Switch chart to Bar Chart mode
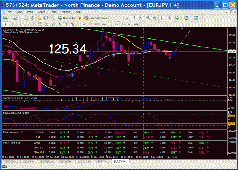 (x=127, y=18)
